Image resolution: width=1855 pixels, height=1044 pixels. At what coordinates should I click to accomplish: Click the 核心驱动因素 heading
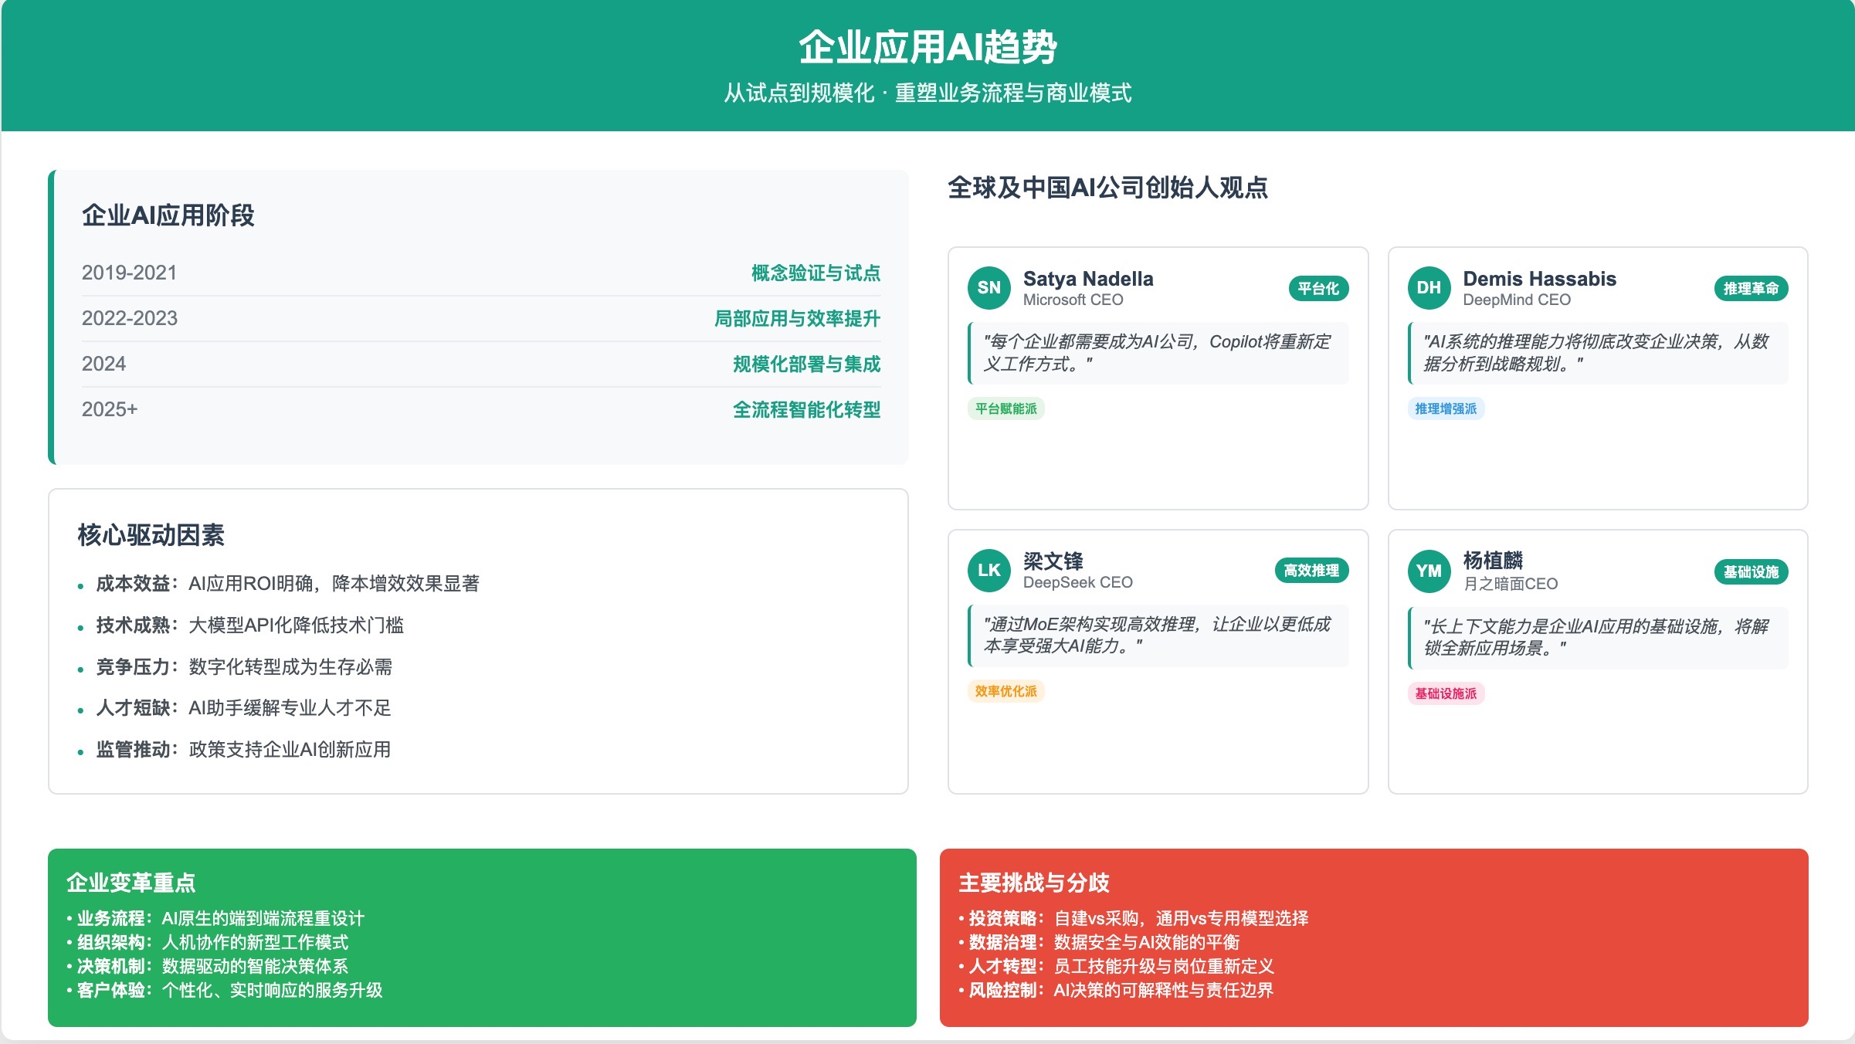(x=151, y=535)
